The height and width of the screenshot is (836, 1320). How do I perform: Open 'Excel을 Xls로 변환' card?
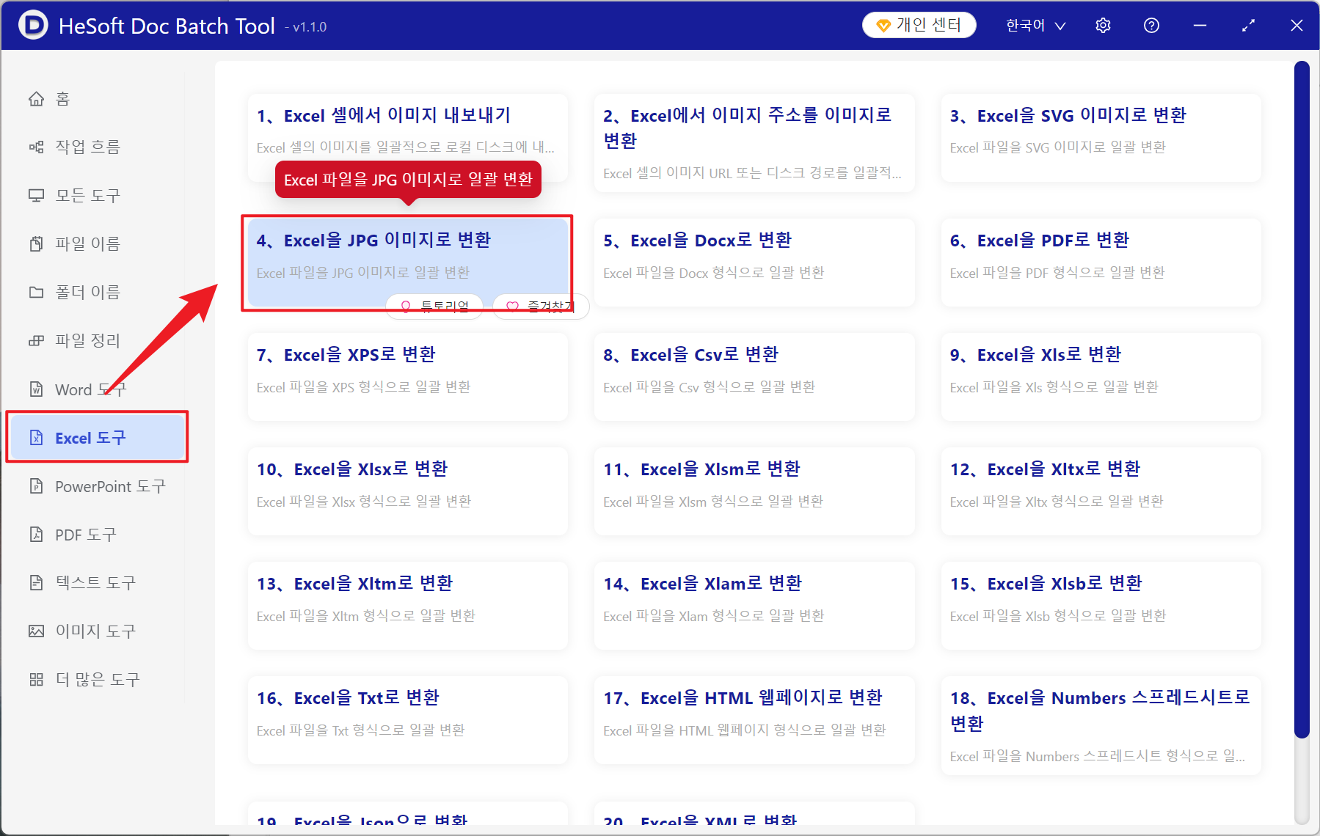coord(1101,377)
